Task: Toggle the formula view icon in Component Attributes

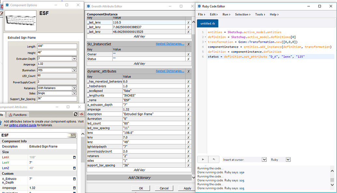Action: pyautogui.click(x=81, y=114)
